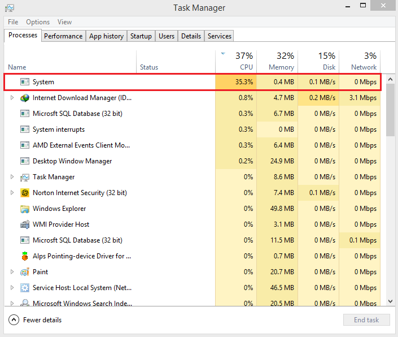Select the first Microsft SQL Database 6.7 MB row
Viewport: 398px width, 337px height.
click(192, 114)
